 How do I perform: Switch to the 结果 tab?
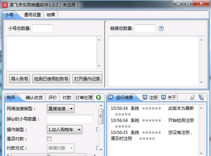(51, 15)
